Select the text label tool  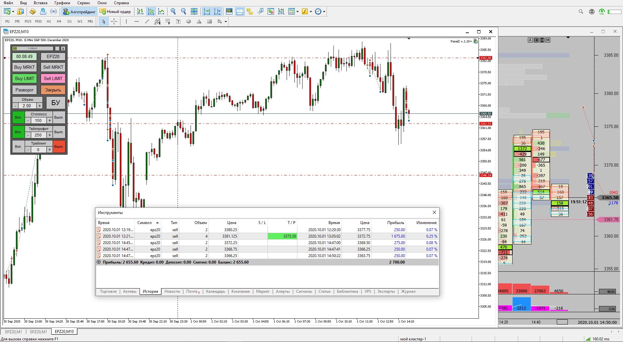(178, 21)
